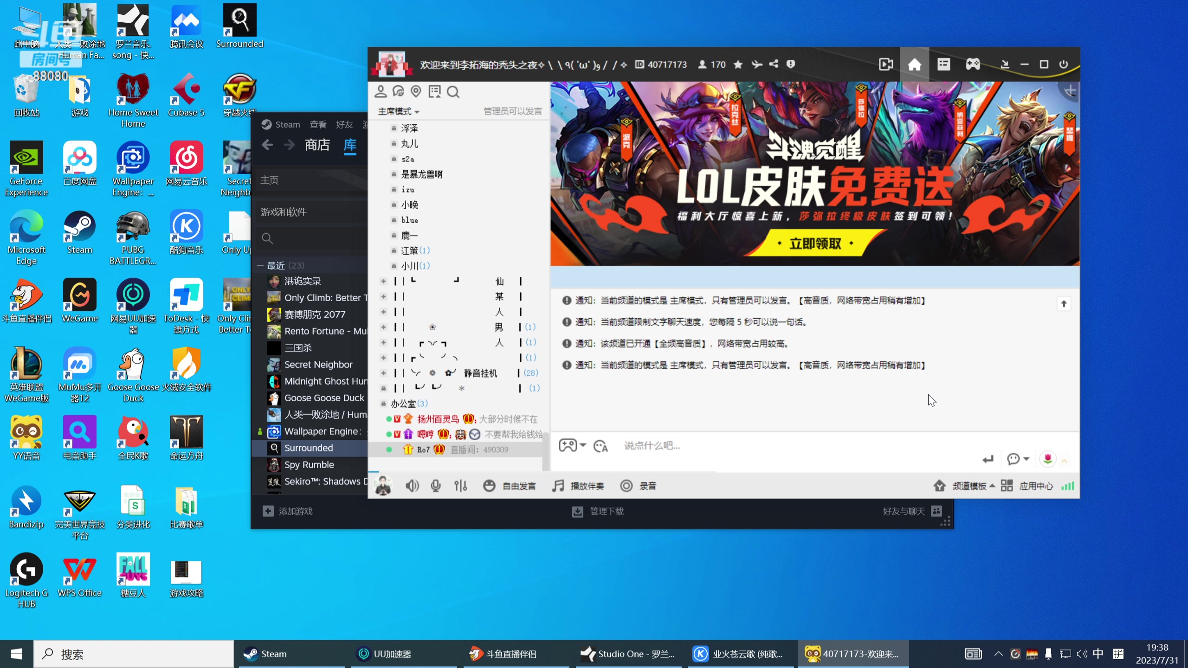
Task: Mute the speaker output icon in YY
Action: (412, 486)
